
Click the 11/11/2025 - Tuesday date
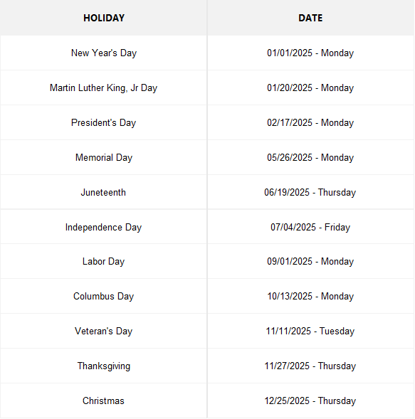[x=310, y=331]
